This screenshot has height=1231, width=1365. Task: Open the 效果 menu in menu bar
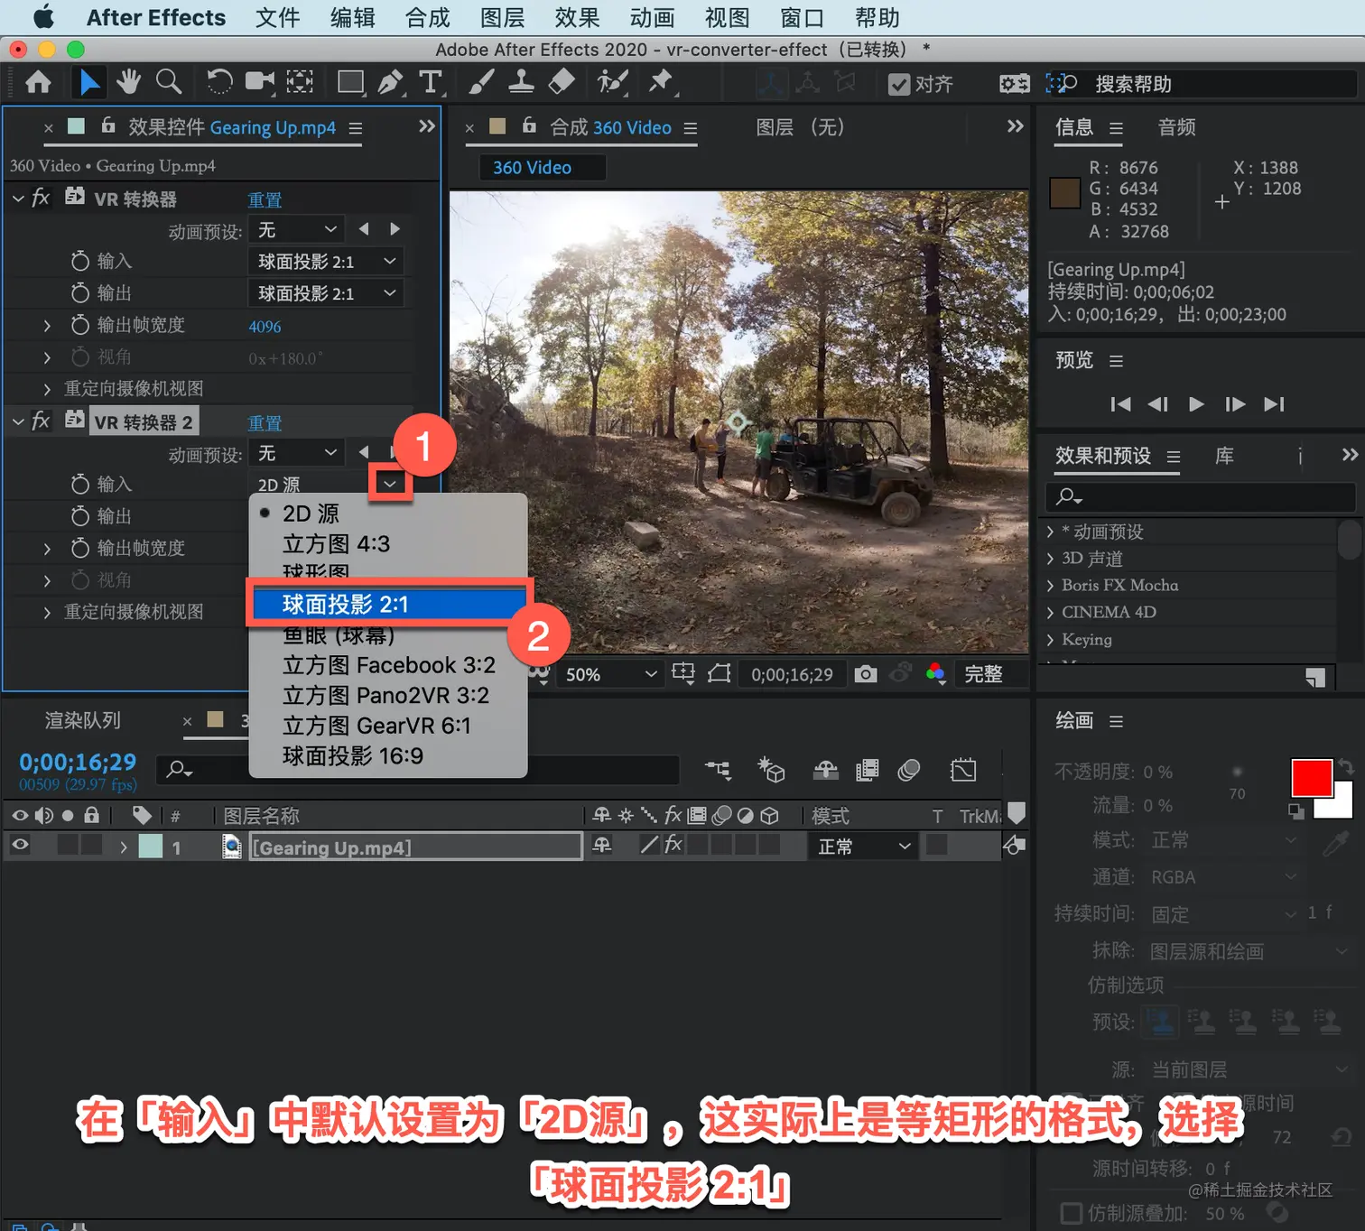[577, 17]
